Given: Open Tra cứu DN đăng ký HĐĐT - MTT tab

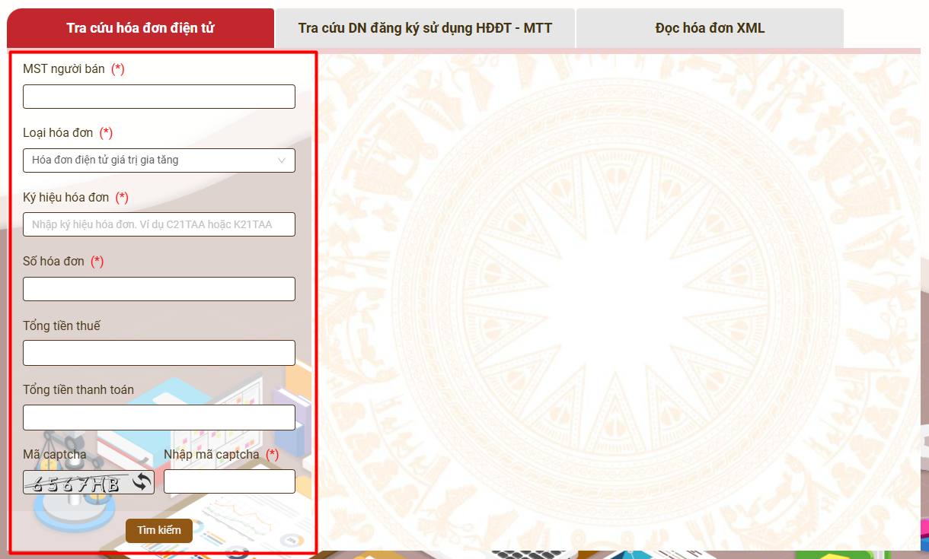Looking at the screenshot, I should coord(425,28).
